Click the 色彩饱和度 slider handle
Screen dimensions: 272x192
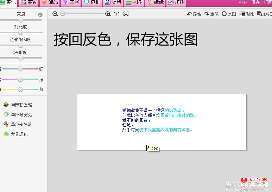pos(21,45)
